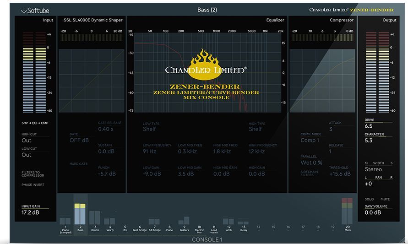The image size is (408, 244).
Task: Click the compressor Attack value 3
Action: pos(331,129)
